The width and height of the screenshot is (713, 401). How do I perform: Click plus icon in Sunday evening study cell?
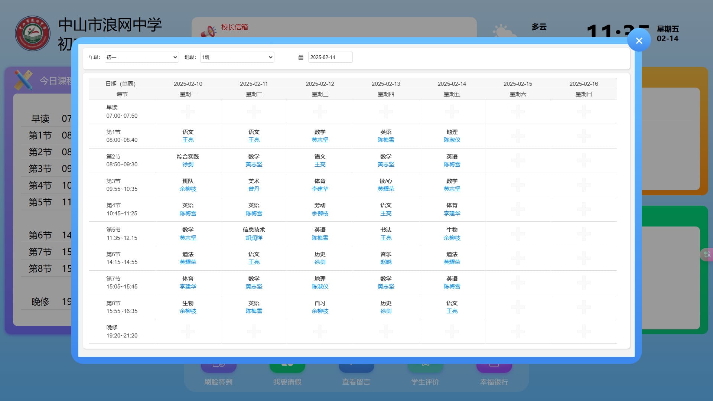click(583, 331)
